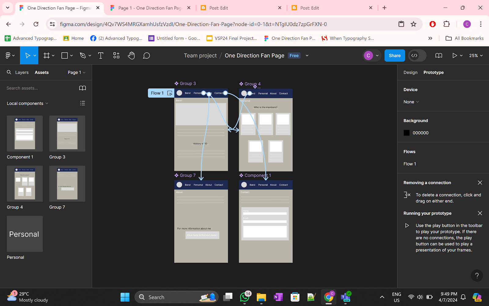Select the Group 4 asset thumbnail
Screen dimensions: 489x306
25,184
